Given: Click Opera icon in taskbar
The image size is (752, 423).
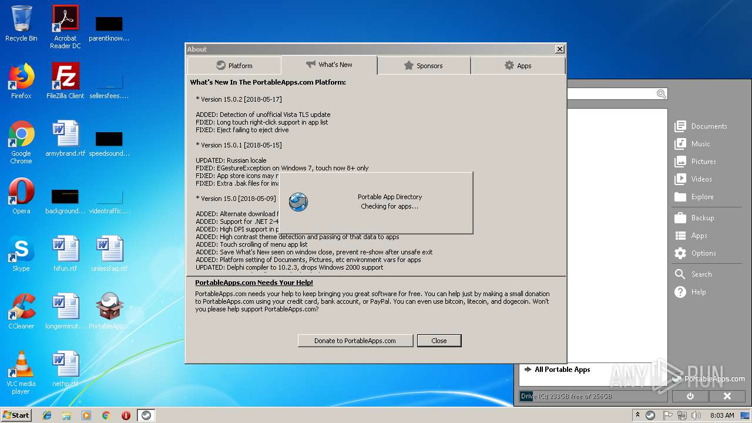Looking at the screenshot, I should coord(126,415).
